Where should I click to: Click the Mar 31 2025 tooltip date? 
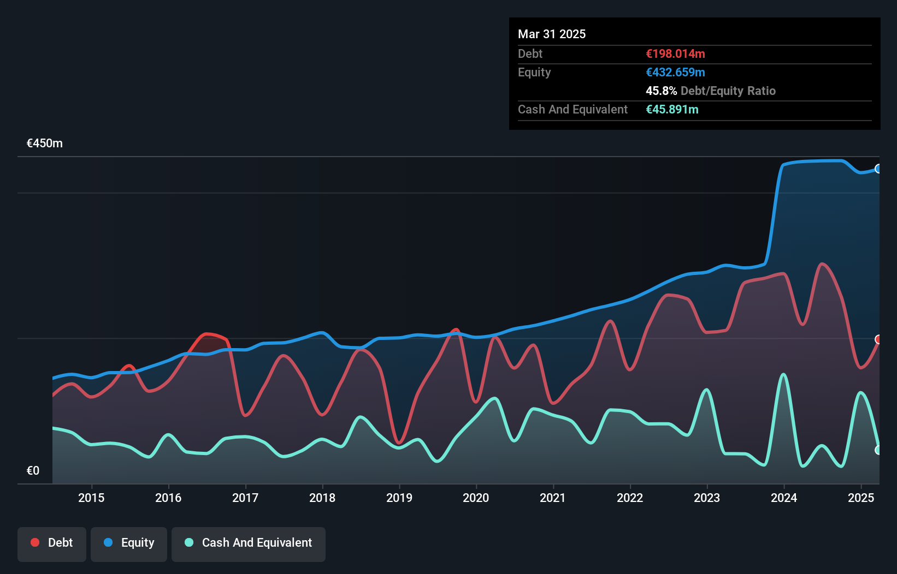coord(552,34)
